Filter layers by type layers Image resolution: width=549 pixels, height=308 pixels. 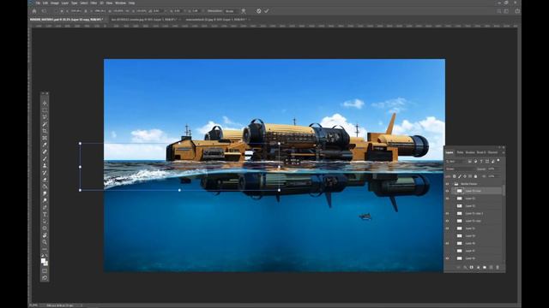[x=481, y=162]
